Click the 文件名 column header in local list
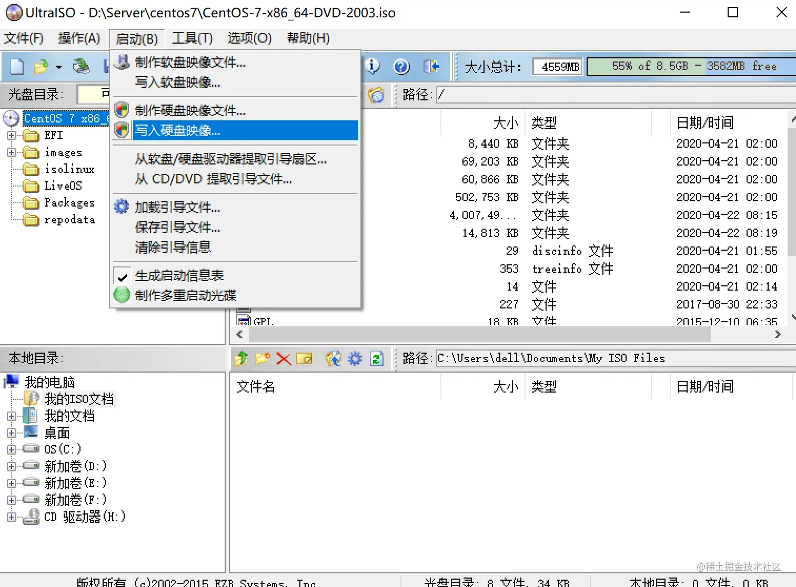 (x=336, y=387)
